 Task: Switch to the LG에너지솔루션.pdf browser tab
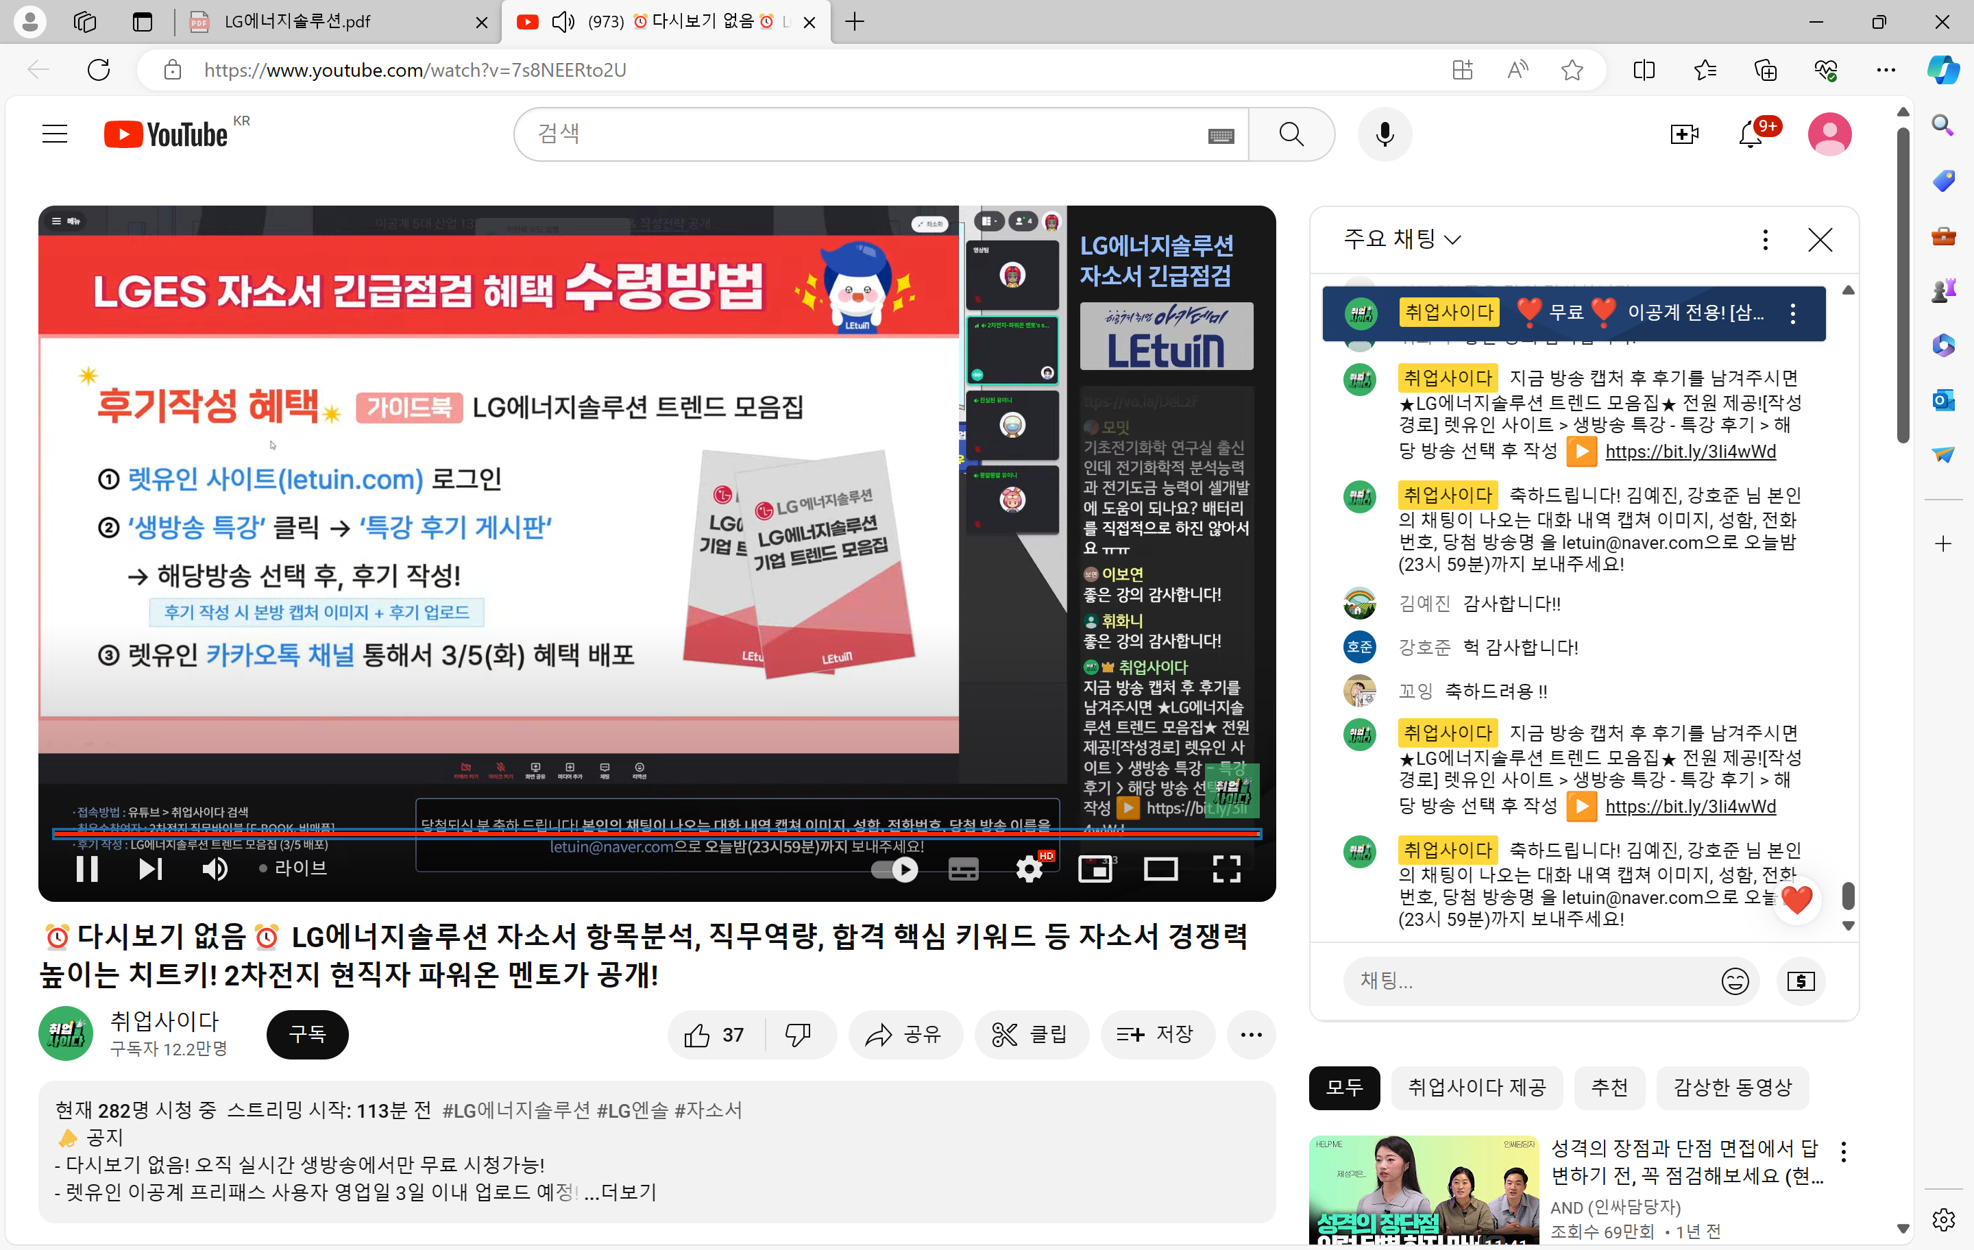[338, 22]
